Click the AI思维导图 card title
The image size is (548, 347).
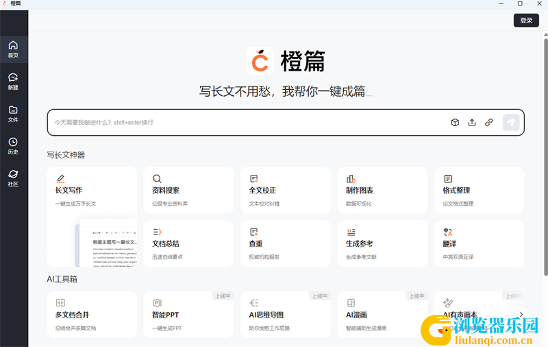266,315
